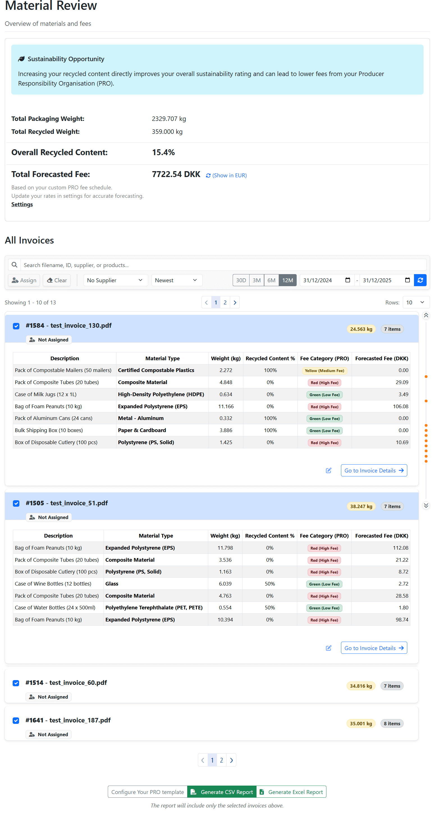Click Not Assigned badge on invoice #1505
The width and height of the screenshot is (437, 817).
[49, 517]
